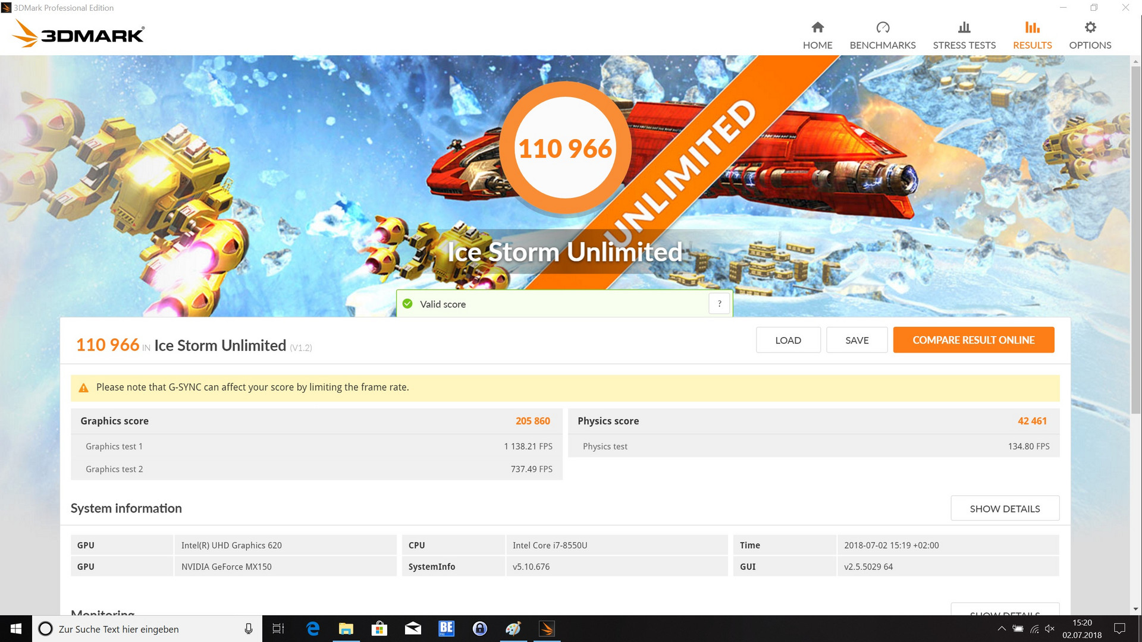
Task: Open 3DMark taskbar icon
Action: tap(547, 629)
